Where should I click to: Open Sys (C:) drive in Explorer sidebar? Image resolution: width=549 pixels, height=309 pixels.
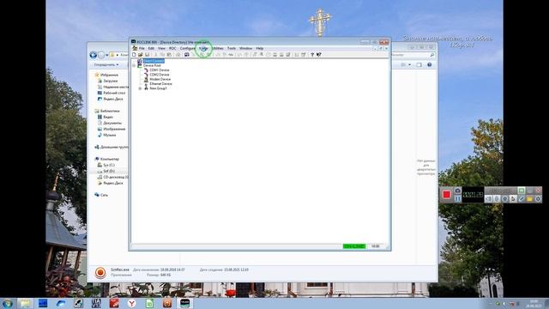point(109,165)
